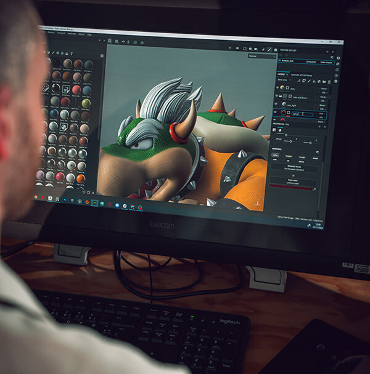370x374 pixels.
Task: Click the rightmost taskbar app icon
Action: tap(140, 208)
